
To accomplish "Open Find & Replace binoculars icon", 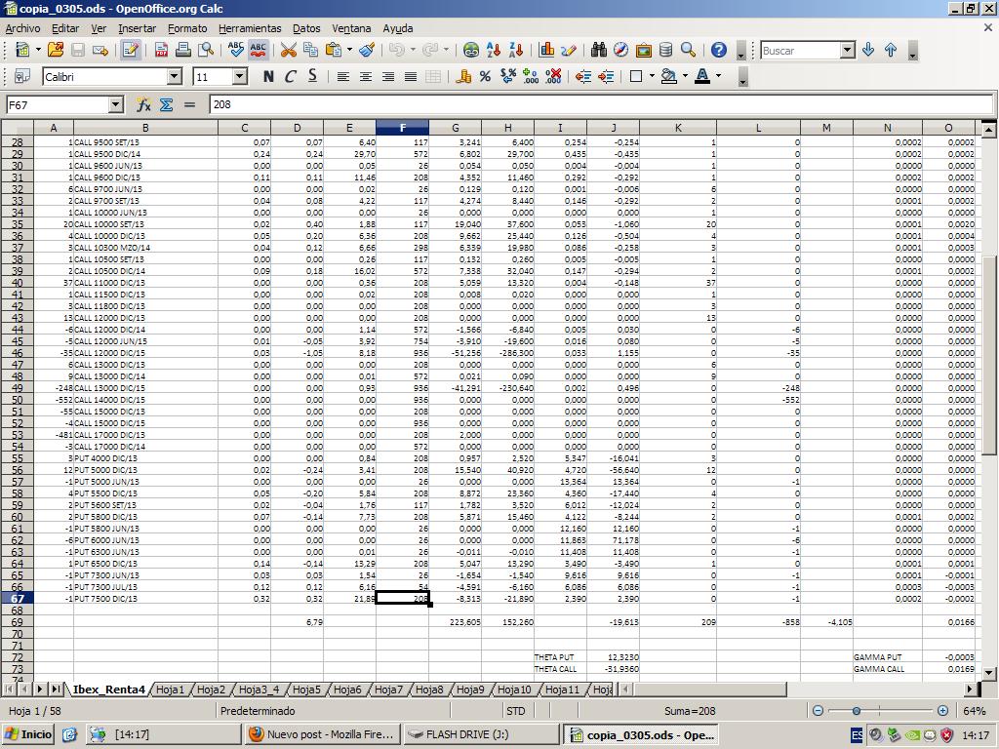I will click(x=598, y=50).
